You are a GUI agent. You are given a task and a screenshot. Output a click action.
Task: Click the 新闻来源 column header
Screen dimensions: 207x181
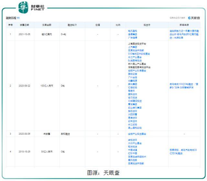[x=184, y=25]
